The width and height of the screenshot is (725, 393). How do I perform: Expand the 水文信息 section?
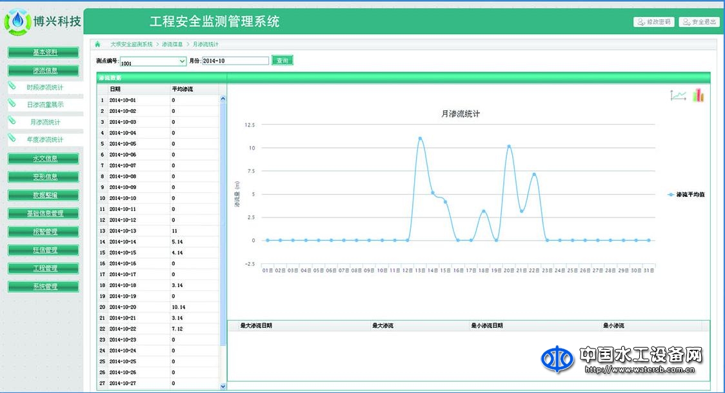(43, 158)
